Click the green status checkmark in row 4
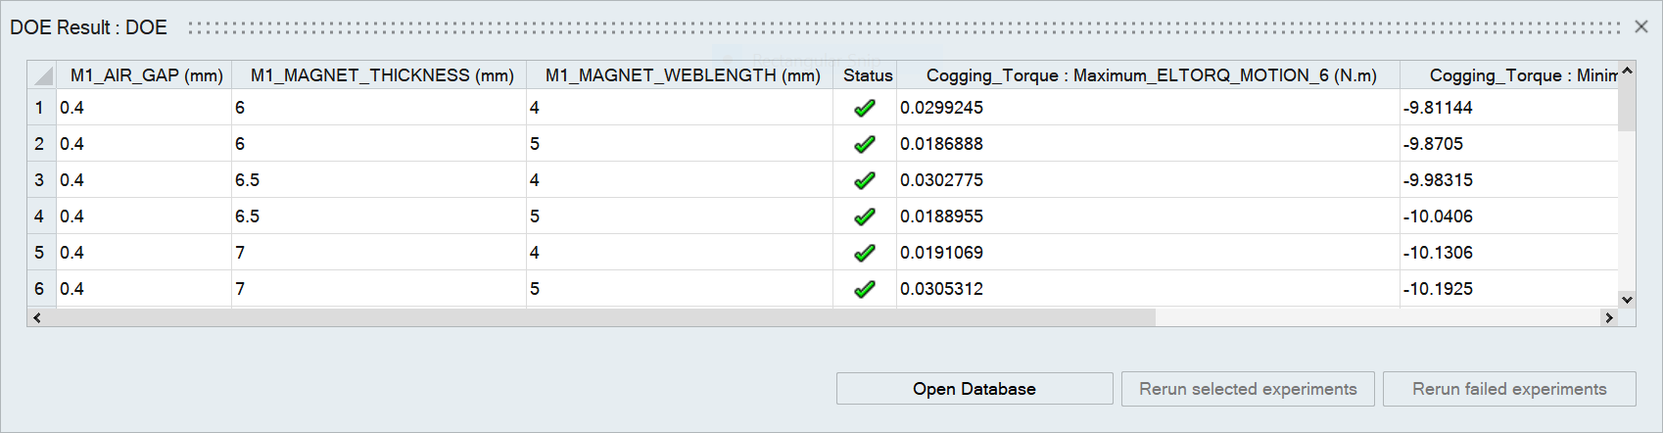 tap(864, 216)
